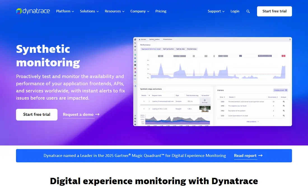
Task: Click the Synthetic app tab in the dashboard
Action: [x=143, y=39]
